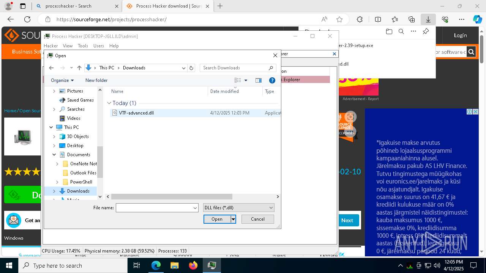Collapse the Documents tree node
Image resolution: width=486 pixels, height=273 pixels.
pyautogui.click(x=54, y=155)
